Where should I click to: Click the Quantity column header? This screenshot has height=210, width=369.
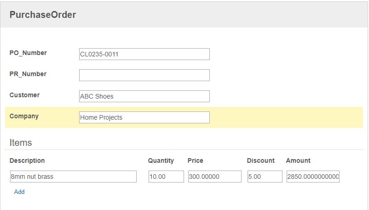161,160
